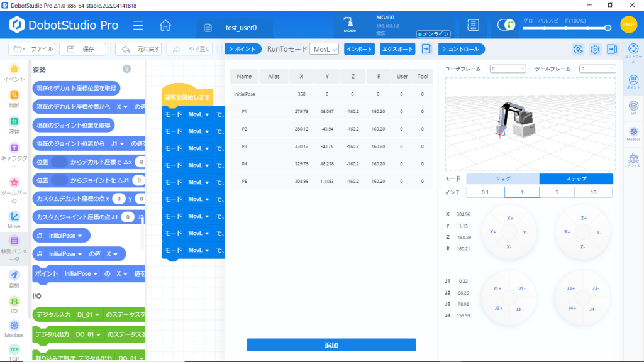Click the point-refresh icon left of gear
This screenshot has width=644, height=362.
point(578,49)
